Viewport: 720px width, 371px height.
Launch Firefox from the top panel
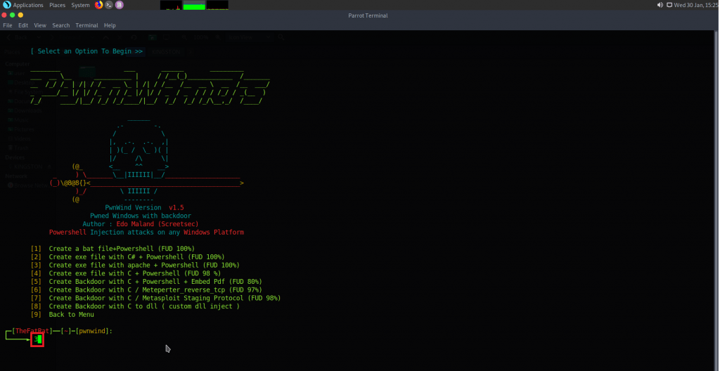click(98, 5)
